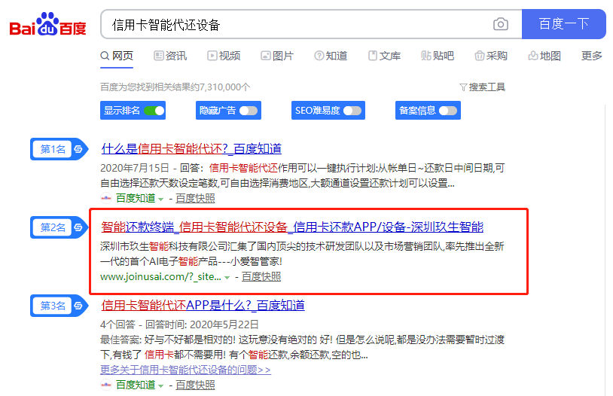Click www.joinusai.com URL text
Image resolution: width=613 pixels, height=396 pixels.
160,277
